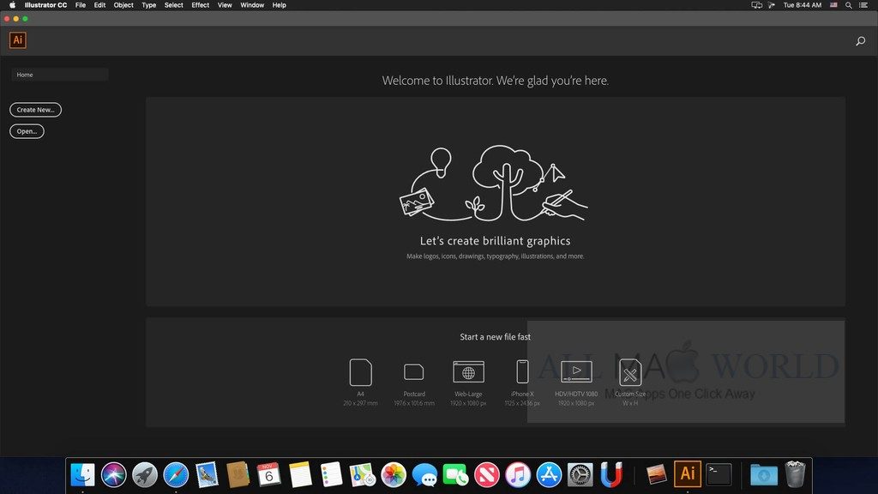This screenshot has height=494, width=878.
Task: Open the Downloads folder in dock
Action: point(764,475)
